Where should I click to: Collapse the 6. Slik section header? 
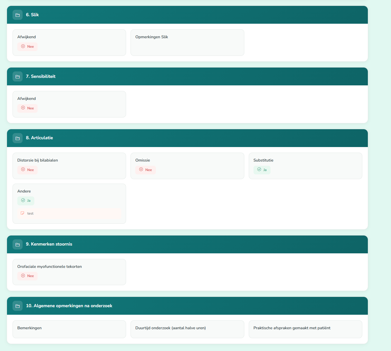click(187, 15)
